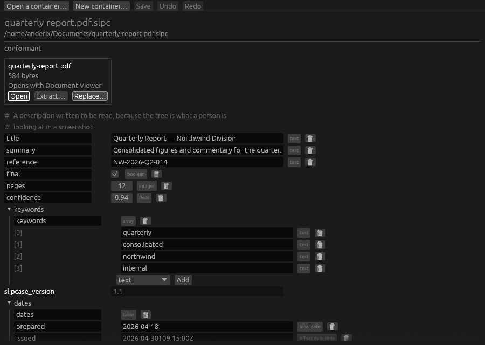Viewport: 485px width, 345px height.
Task: Click the confidence value 0.94
Action: click(x=122, y=198)
